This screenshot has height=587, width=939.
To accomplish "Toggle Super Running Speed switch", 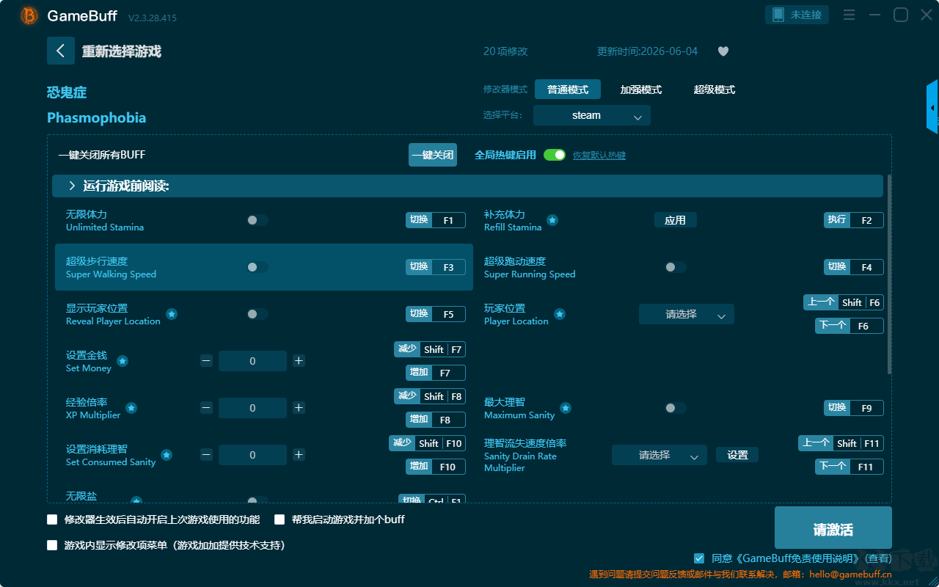I will [675, 267].
